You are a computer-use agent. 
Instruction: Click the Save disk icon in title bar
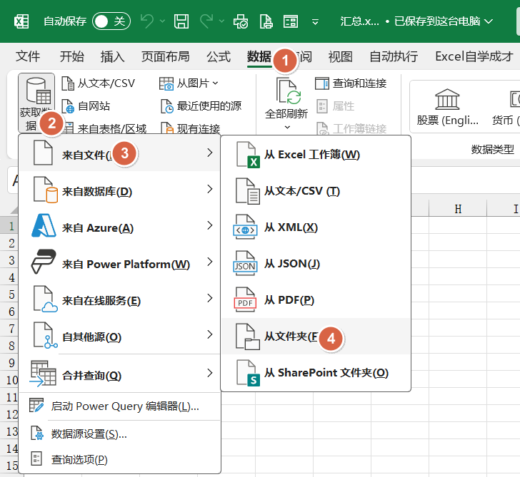point(182,21)
